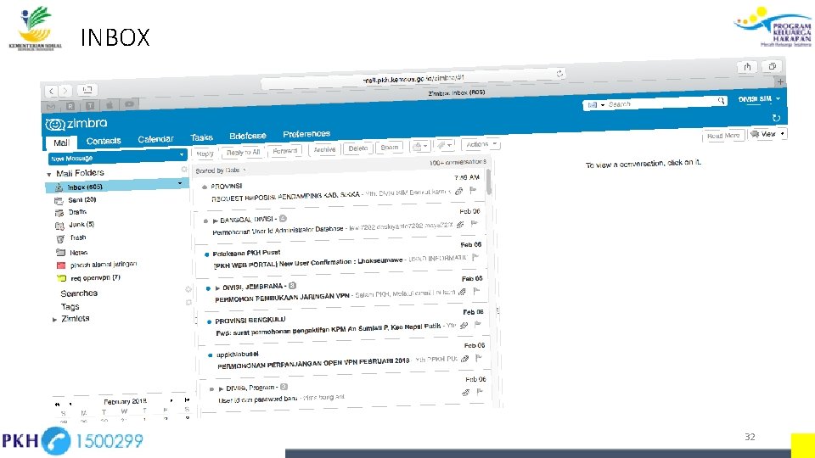Toggle read status dot of PROVINSI message

(205, 187)
